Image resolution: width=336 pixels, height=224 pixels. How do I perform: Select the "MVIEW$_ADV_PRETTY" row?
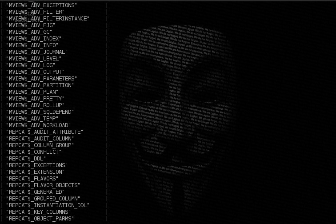(36, 99)
